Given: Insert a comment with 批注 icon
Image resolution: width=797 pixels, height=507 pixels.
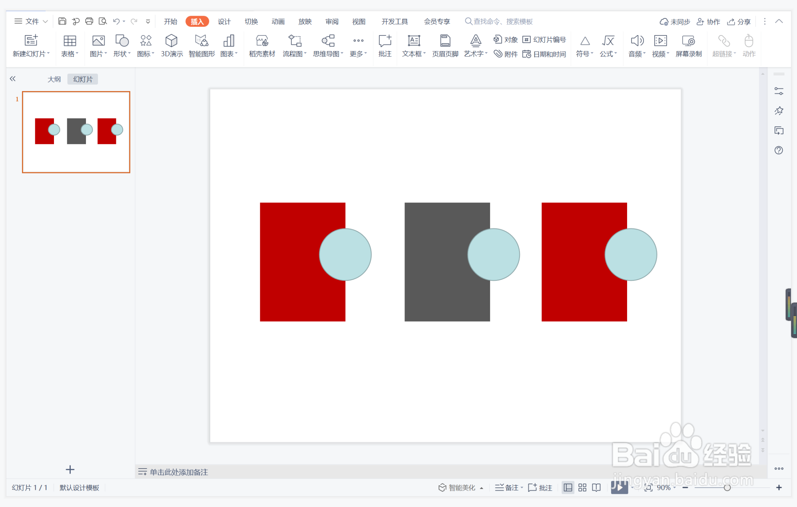Looking at the screenshot, I should pyautogui.click(x=385, y=46).
